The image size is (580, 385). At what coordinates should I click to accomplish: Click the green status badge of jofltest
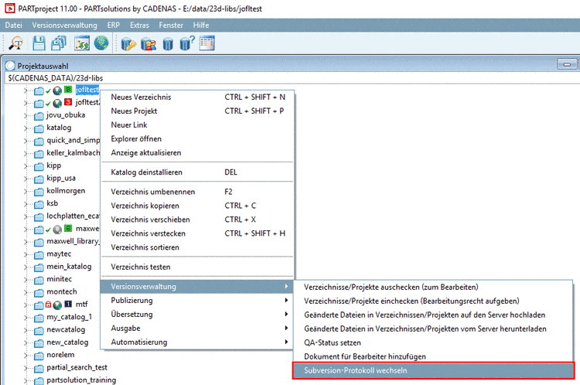68,90
